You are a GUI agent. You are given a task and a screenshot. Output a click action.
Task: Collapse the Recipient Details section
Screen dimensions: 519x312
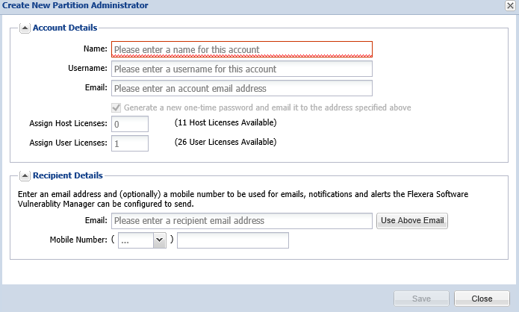(x=25, y=175)
